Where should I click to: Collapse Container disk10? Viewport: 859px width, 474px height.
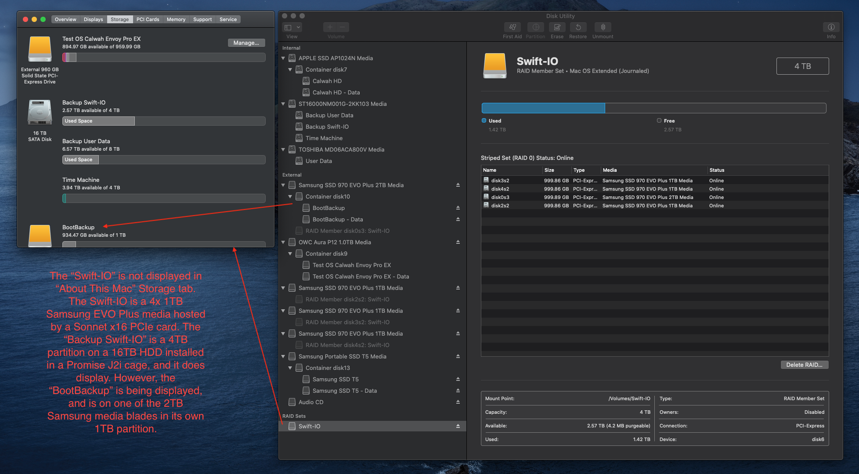[x=290, y=196]
